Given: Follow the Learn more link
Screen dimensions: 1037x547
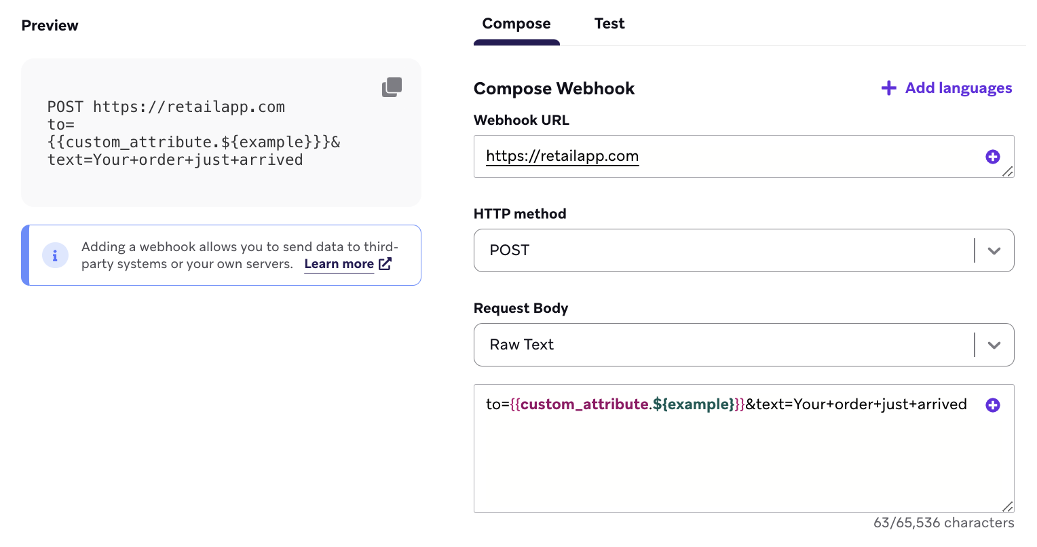Looking at the screenshot, I should click(x=339, y=264).
